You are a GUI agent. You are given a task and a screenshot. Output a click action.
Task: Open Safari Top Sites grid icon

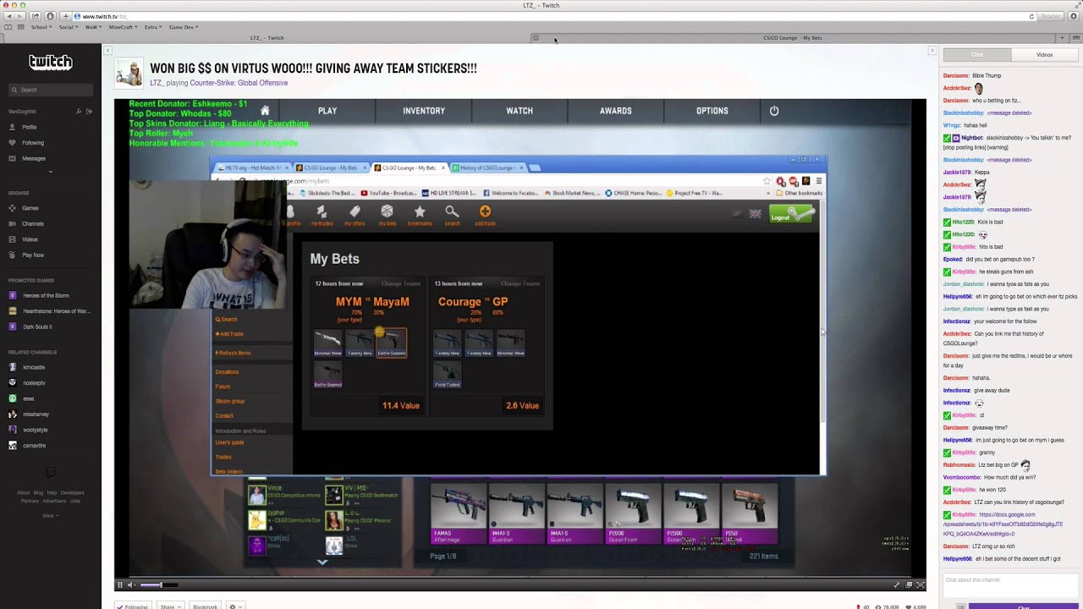[x=20, y=27]
